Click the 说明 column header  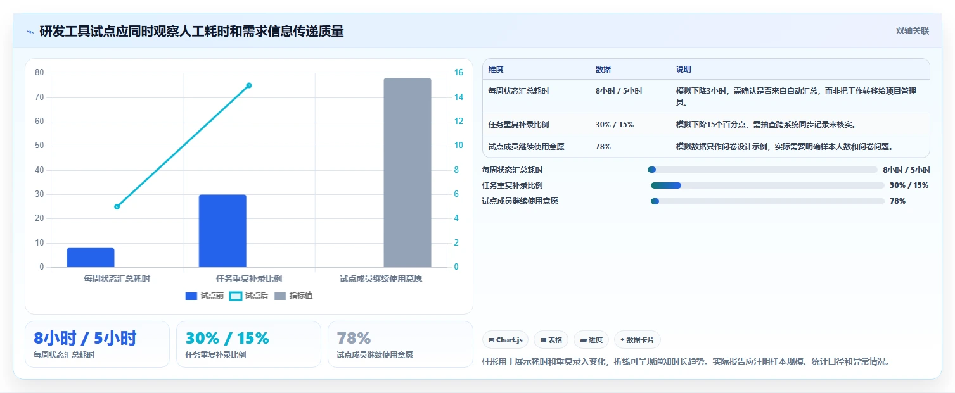point(684,70)
